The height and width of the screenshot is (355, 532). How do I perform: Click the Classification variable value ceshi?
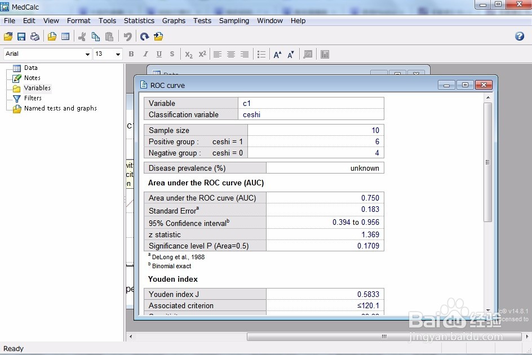pyautogui.click(x=252, y=115)
